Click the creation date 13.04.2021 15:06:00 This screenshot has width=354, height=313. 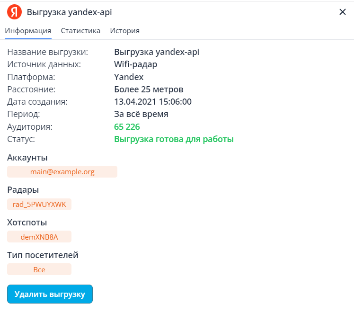click(x=153, y=102)
